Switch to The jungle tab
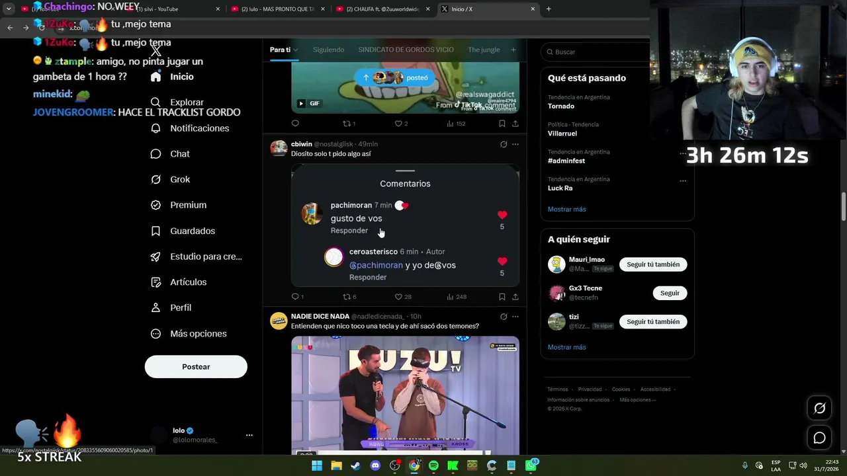 (484, 50)
